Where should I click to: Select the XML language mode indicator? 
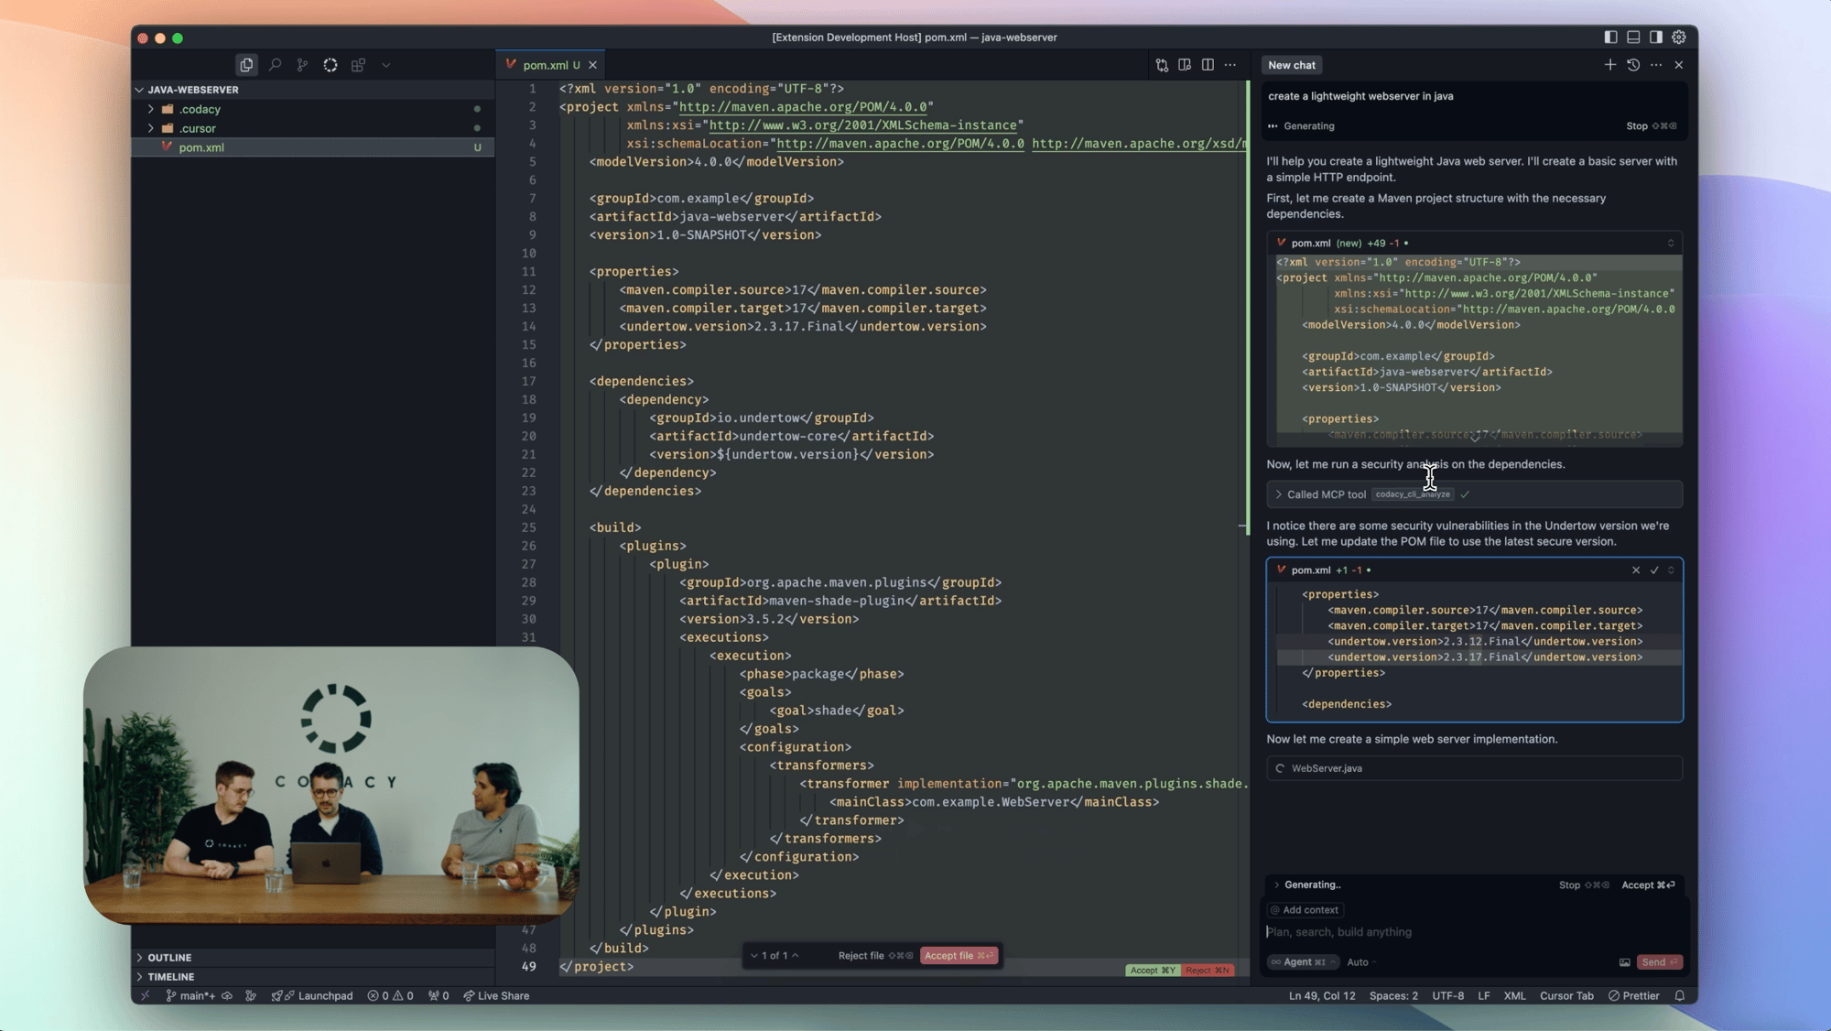pos(1514,996)
